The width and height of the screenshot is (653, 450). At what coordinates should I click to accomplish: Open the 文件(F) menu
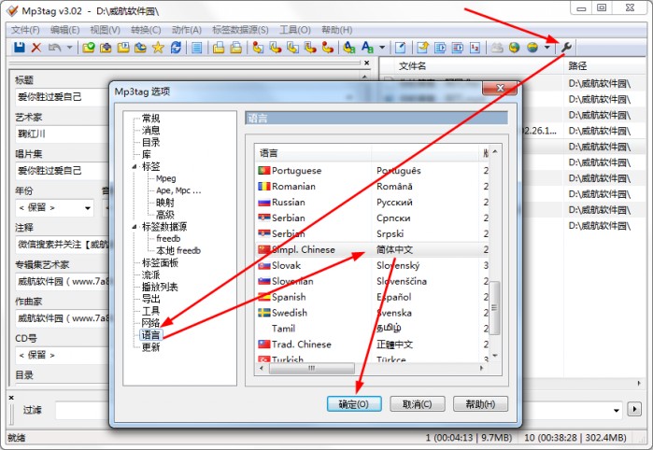tap(25, 30)
